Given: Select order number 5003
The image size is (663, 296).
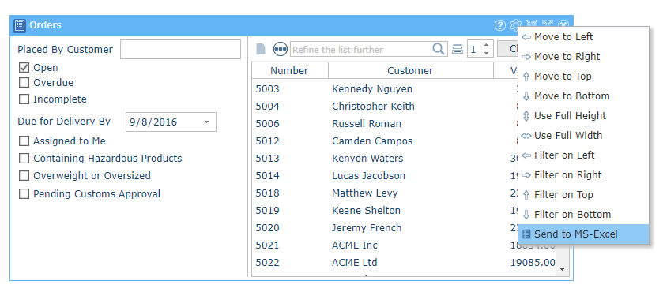Looking at the screenshot, I should click(268, 89).
